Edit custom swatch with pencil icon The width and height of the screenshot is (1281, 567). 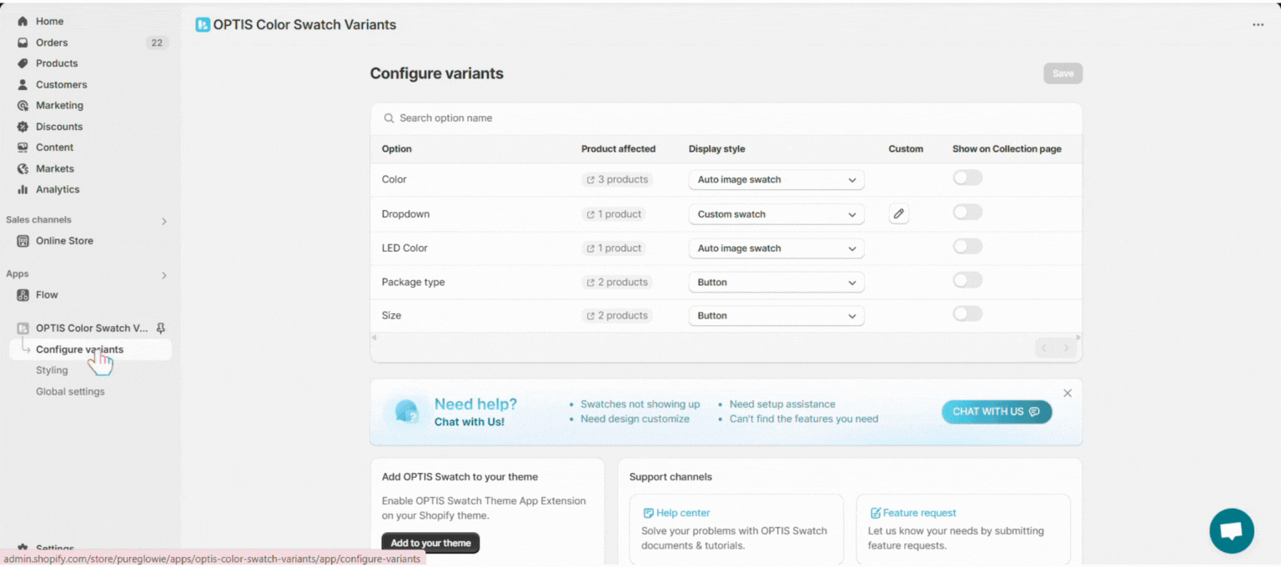click(x=898, y=214)
